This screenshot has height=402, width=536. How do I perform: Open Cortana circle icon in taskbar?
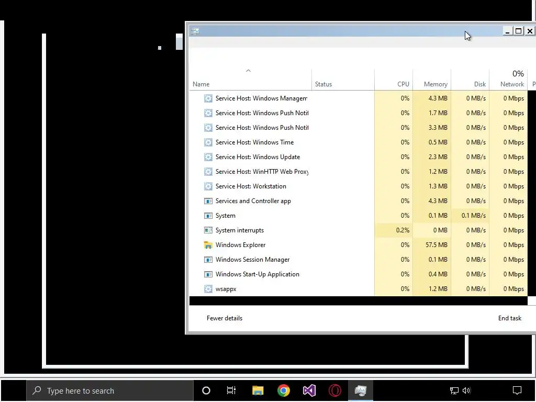click(x=206, y=390)
